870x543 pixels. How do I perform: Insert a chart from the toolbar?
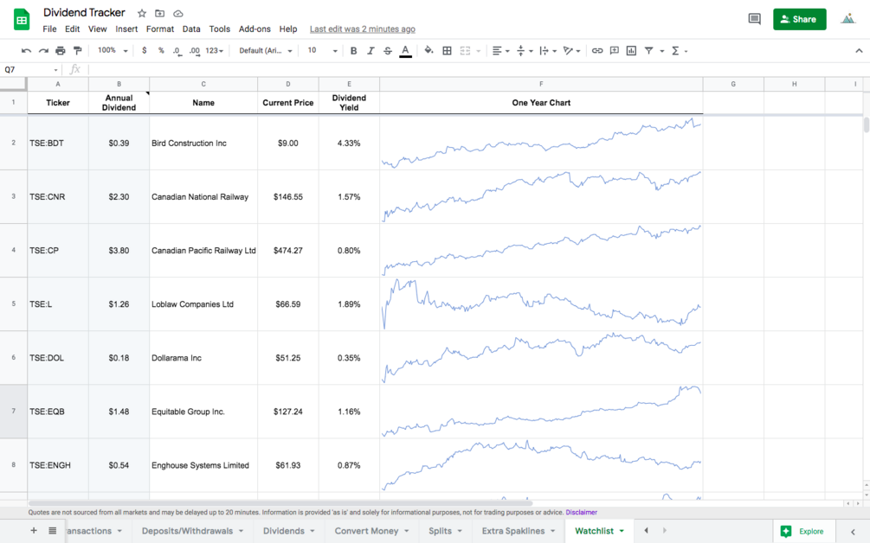click(631, 51)
